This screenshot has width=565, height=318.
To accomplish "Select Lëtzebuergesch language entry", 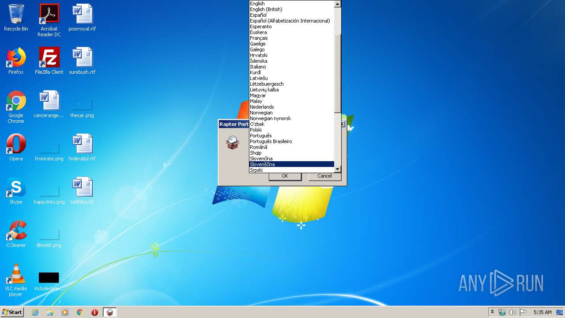I will tap(292, 84).
